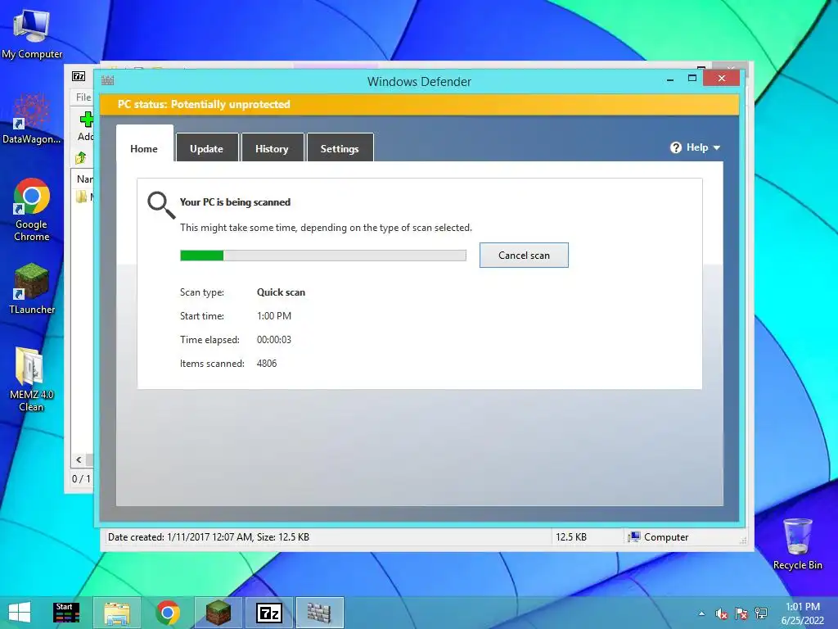Minimize the Windows Defender window
The width and height of the screenshot is (838, 629).
pyautogui.click(x=670, y=79)
